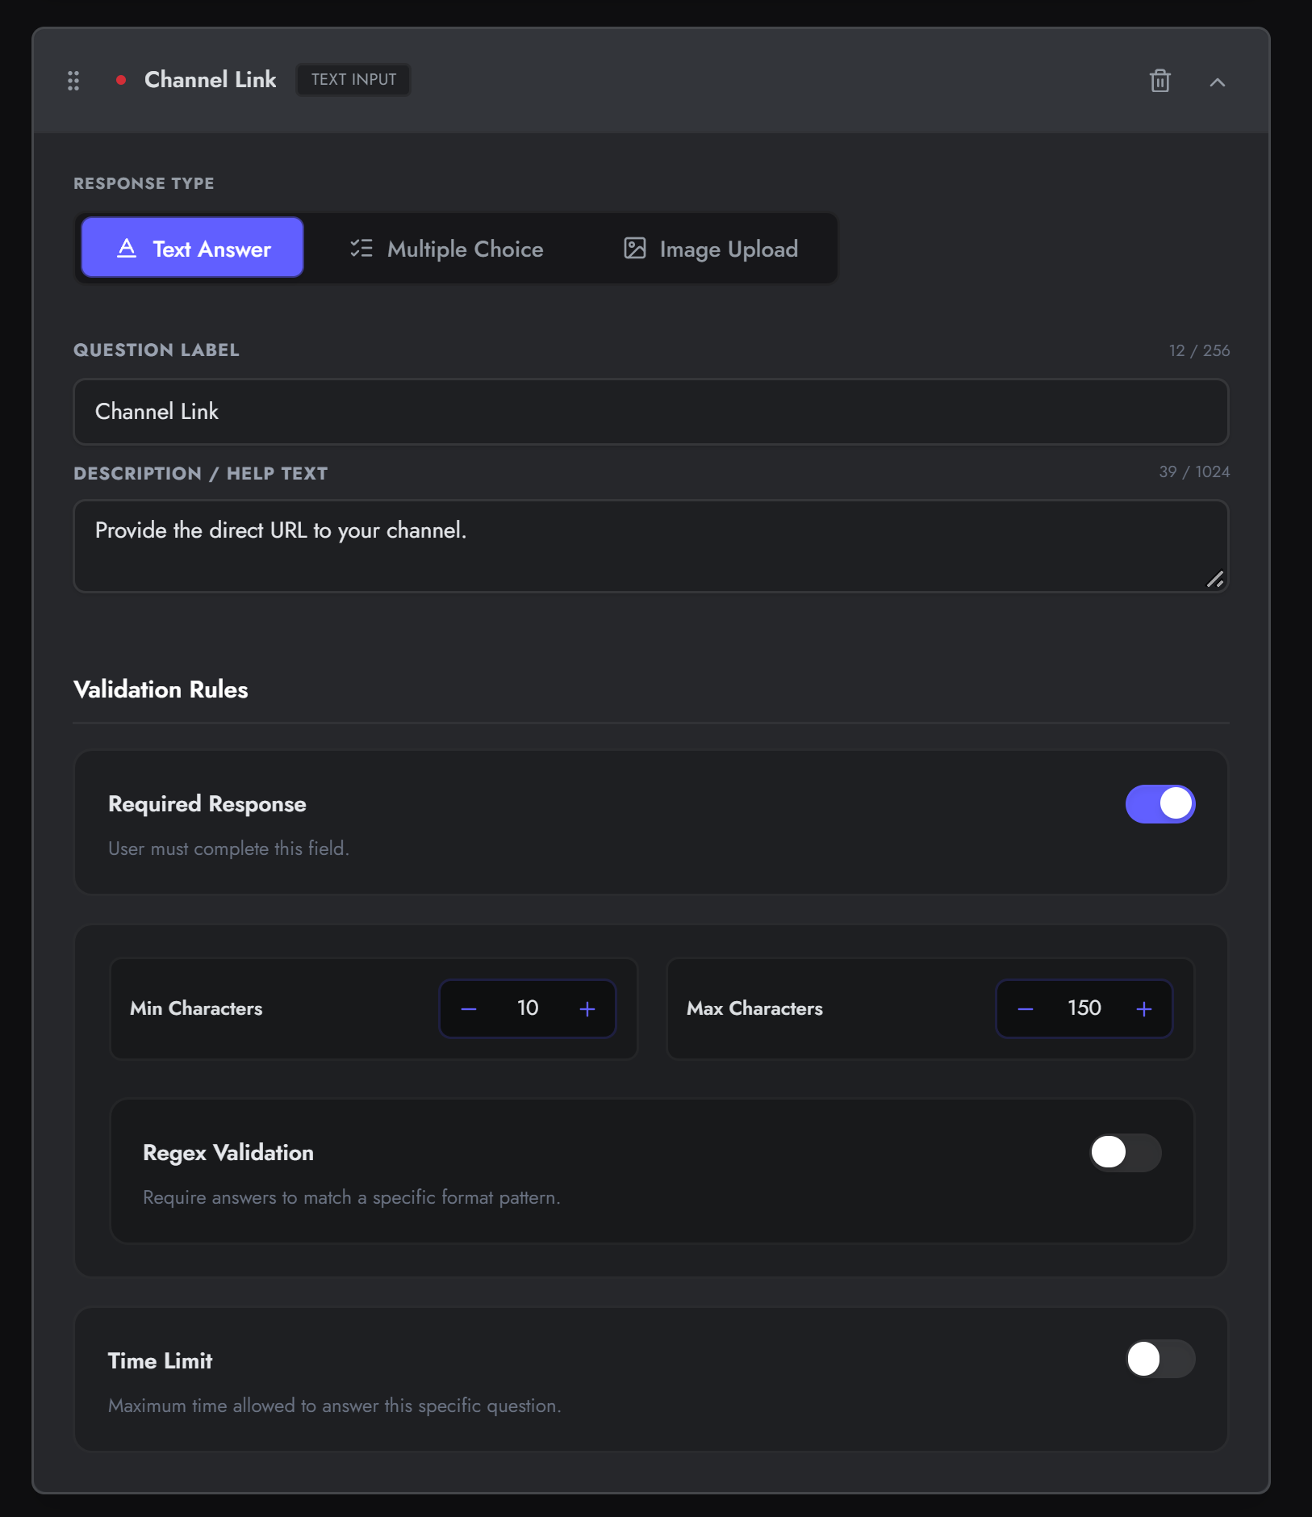Viewport: 1312px width, 1517px height.
Task: Switch to Multiple Choice response type
Action: (447, 249)
